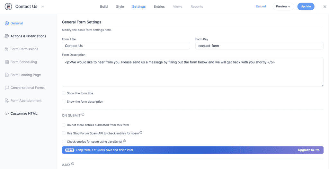The image size is (329, 169).
Task: Enable Show the form title checkbox
Action: [64, 93]
